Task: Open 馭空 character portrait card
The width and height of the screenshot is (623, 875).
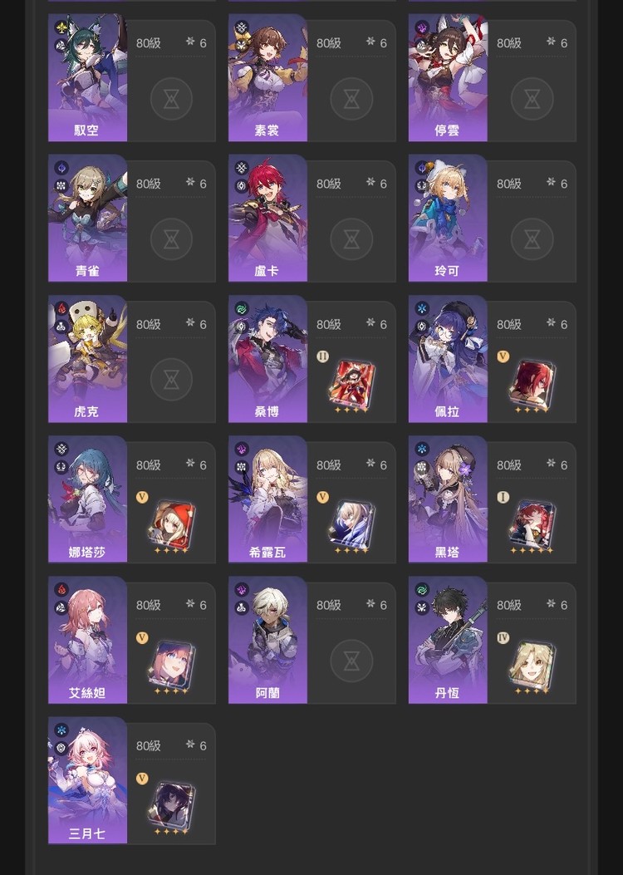Action: [87, 77]
